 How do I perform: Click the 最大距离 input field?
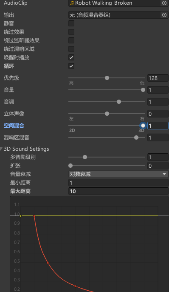(x=118, y=191)
